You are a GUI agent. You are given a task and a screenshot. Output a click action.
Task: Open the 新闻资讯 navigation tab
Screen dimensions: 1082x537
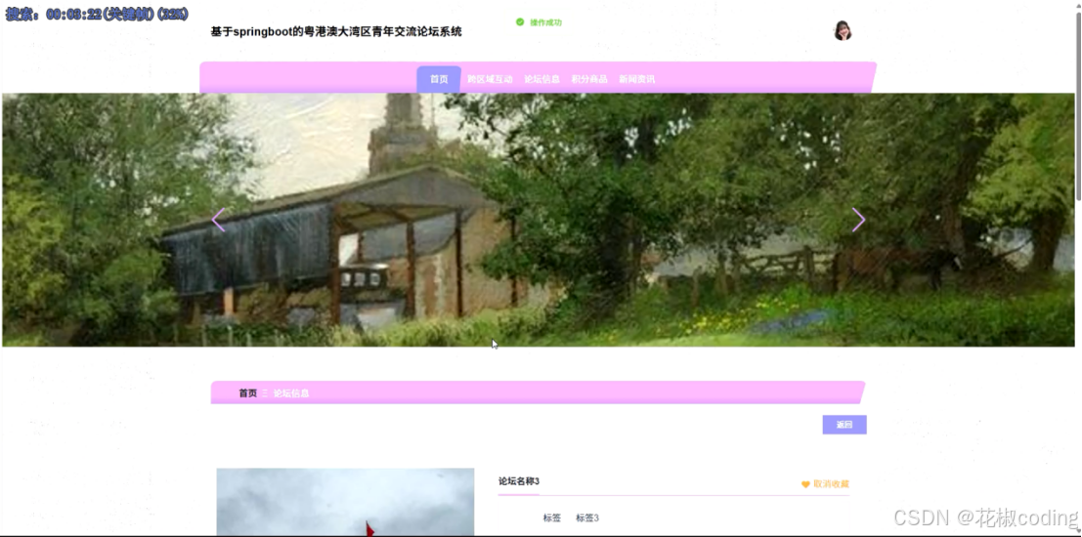click(637, 79)
